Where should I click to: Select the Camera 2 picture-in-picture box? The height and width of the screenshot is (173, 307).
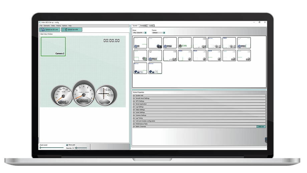click(x=53, y=46)
